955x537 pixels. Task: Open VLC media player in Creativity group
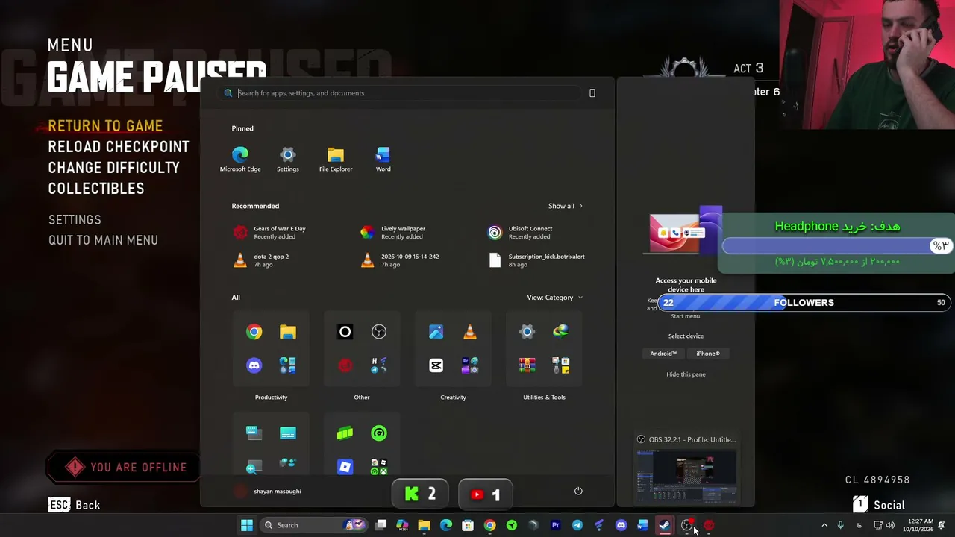(470, 332)
